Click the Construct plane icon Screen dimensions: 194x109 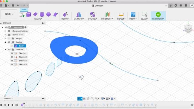pyautogui.click(x=107, y=15)
